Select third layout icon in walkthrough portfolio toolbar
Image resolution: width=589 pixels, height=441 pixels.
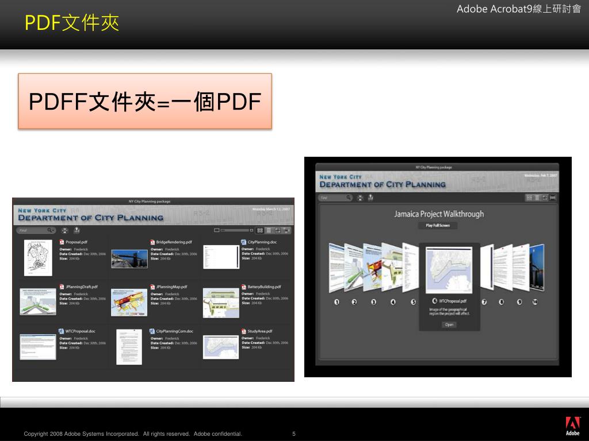545,198
